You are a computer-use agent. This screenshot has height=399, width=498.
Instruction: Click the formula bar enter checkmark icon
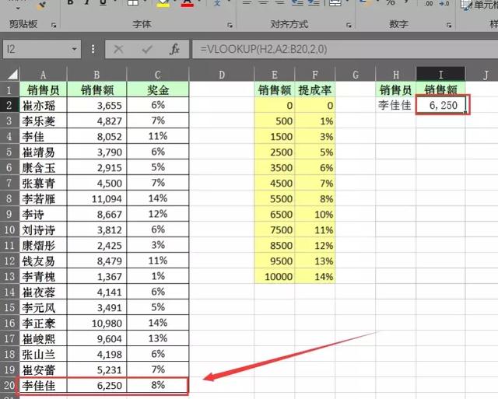pos(147,49)
